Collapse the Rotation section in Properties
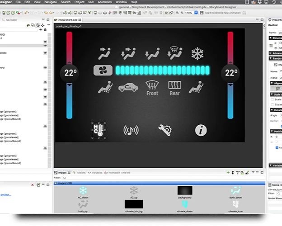Image resolution: width=282 pixels, height=226 pixels. click(x=272, y=110)
